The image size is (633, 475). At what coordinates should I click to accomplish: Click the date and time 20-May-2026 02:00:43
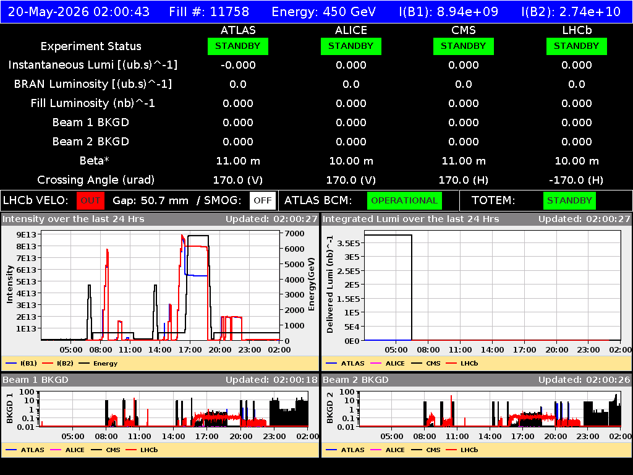[79, 12]
